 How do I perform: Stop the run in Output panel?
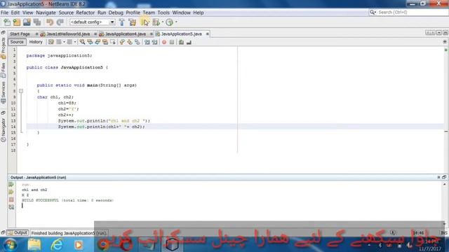pyautogui.click(x=11, y=199)
